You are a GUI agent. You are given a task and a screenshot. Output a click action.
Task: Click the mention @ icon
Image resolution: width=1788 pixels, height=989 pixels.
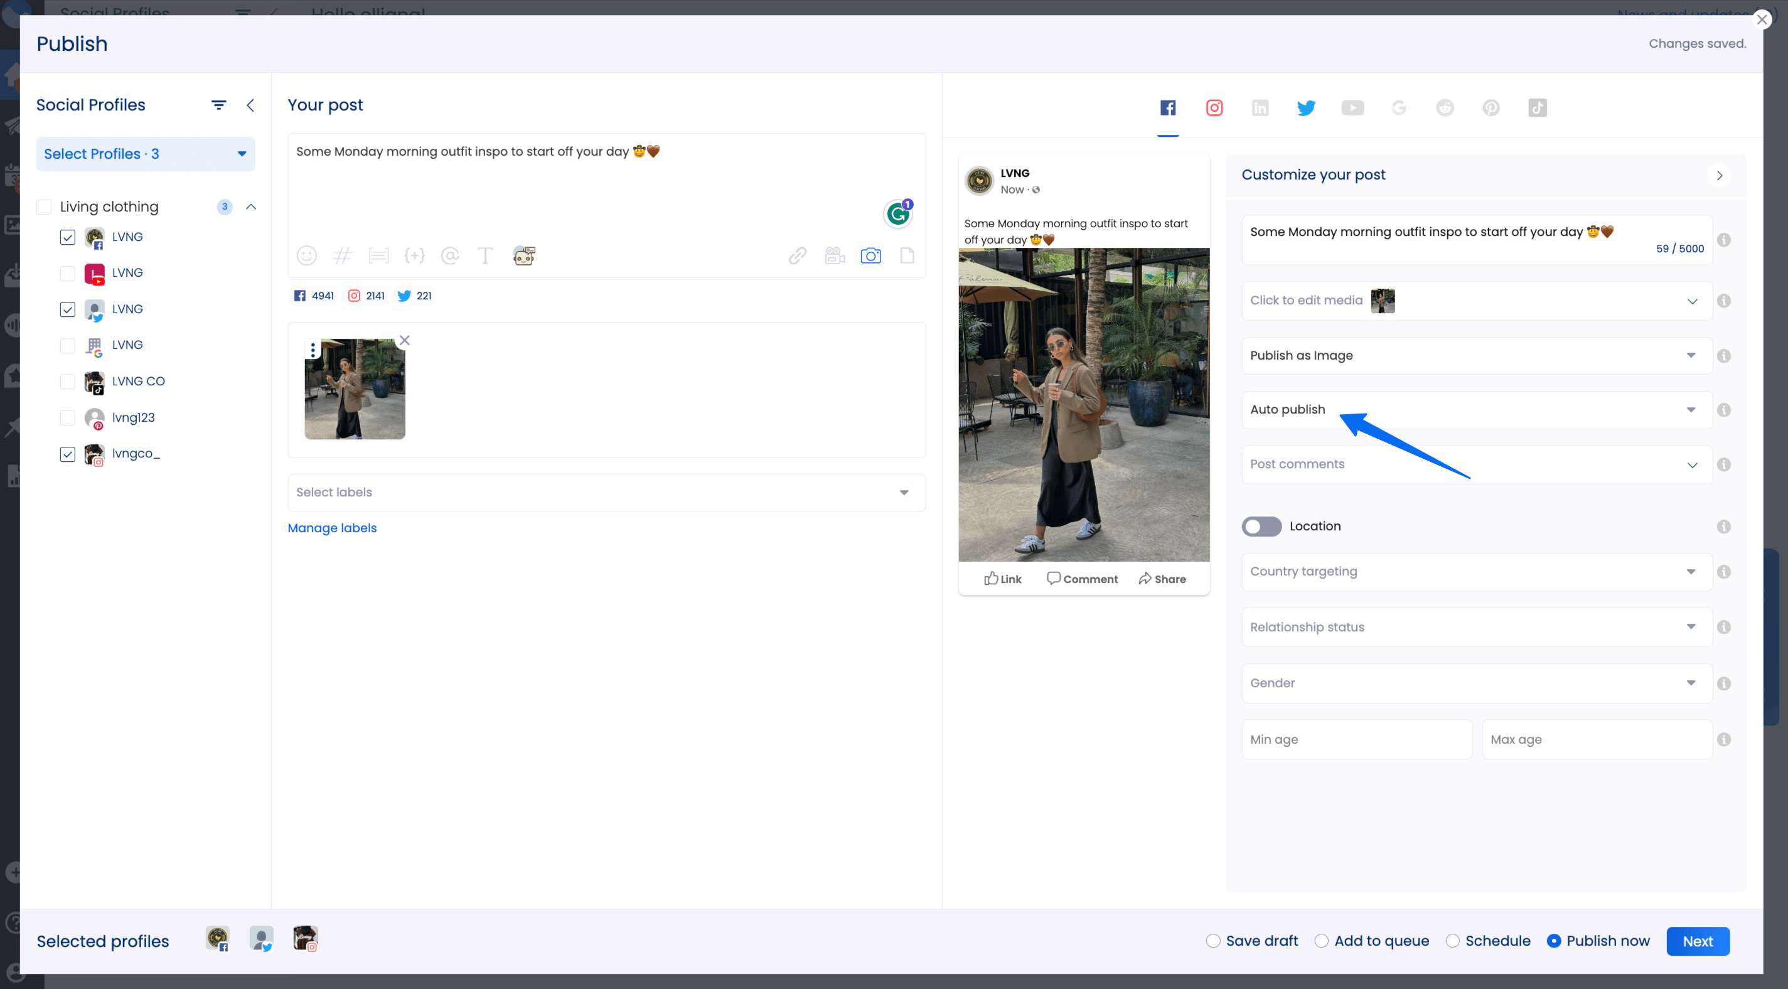[450, 255]
